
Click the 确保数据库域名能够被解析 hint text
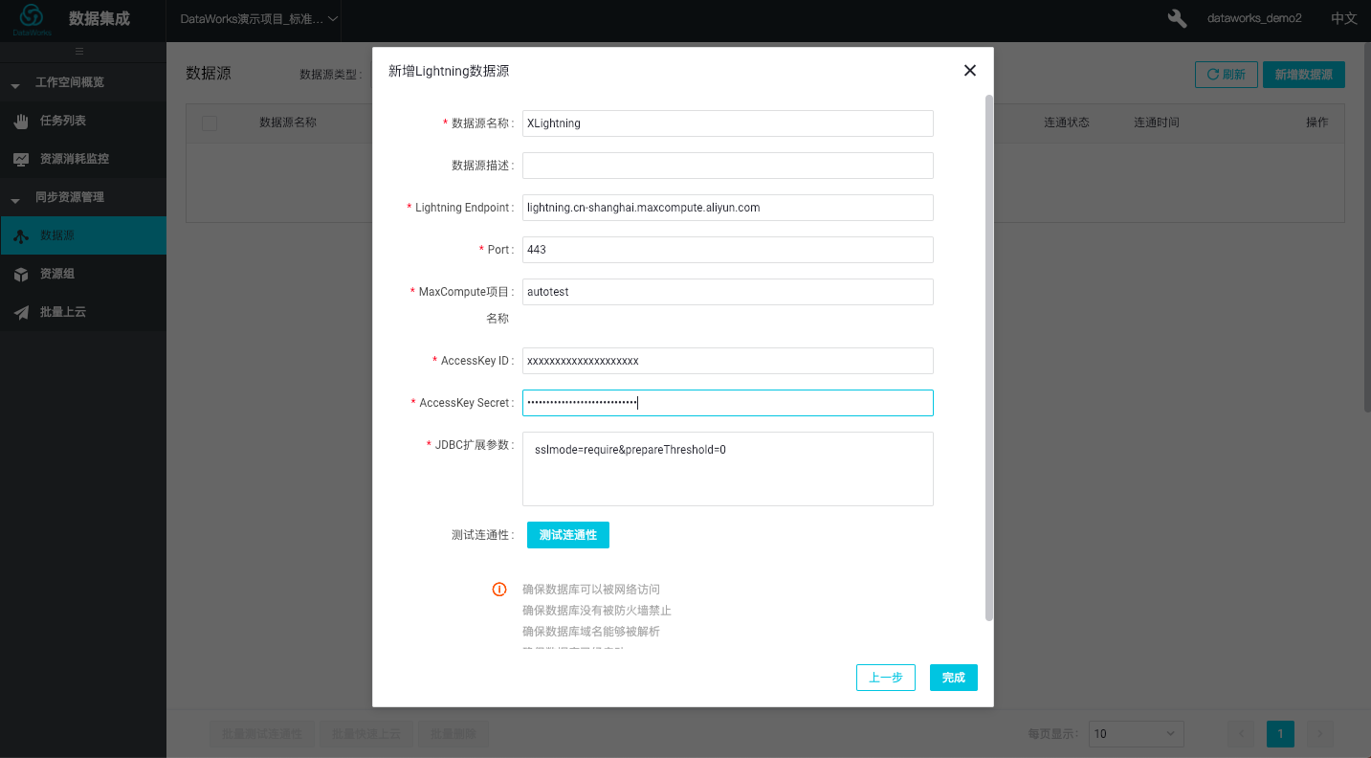(591, 632)
